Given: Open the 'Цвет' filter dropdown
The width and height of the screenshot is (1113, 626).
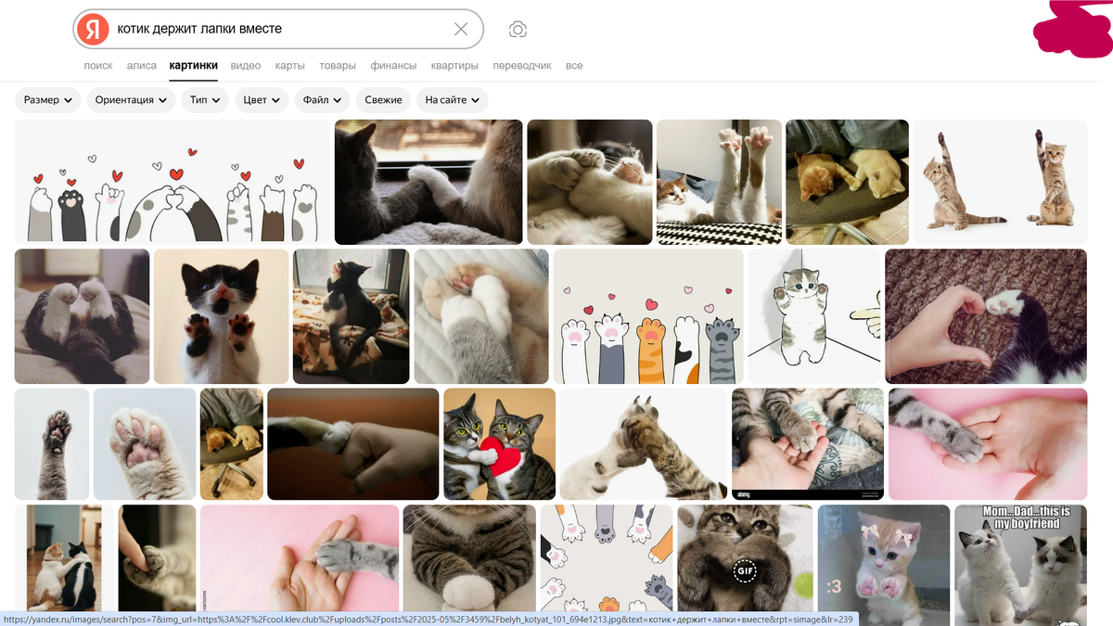Looking at the screenshot, I should tap(262, 100).
